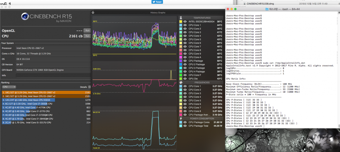This screenshot has width=340, height=152.
Task: Click the 64 BIT CB Version field
Action: [x=53, y=64]
